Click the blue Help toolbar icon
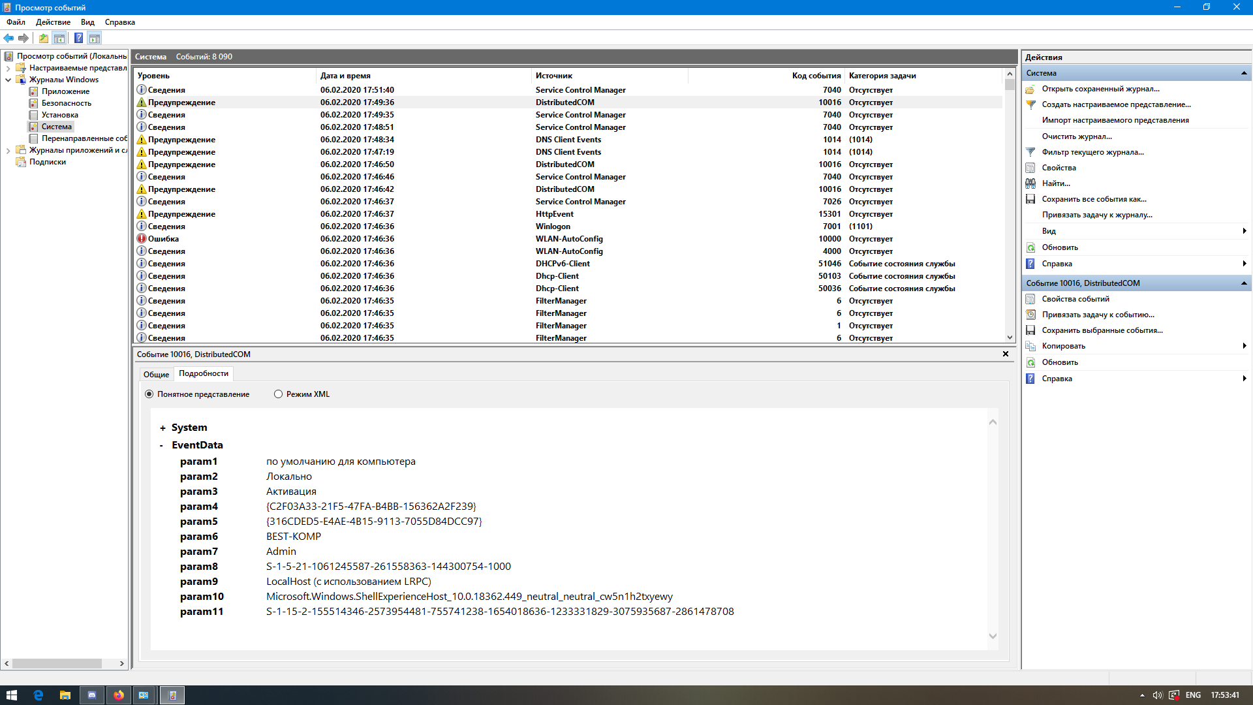Viewport: 1253px width, 705px height. pyautogui.click(x=78, y=38)
